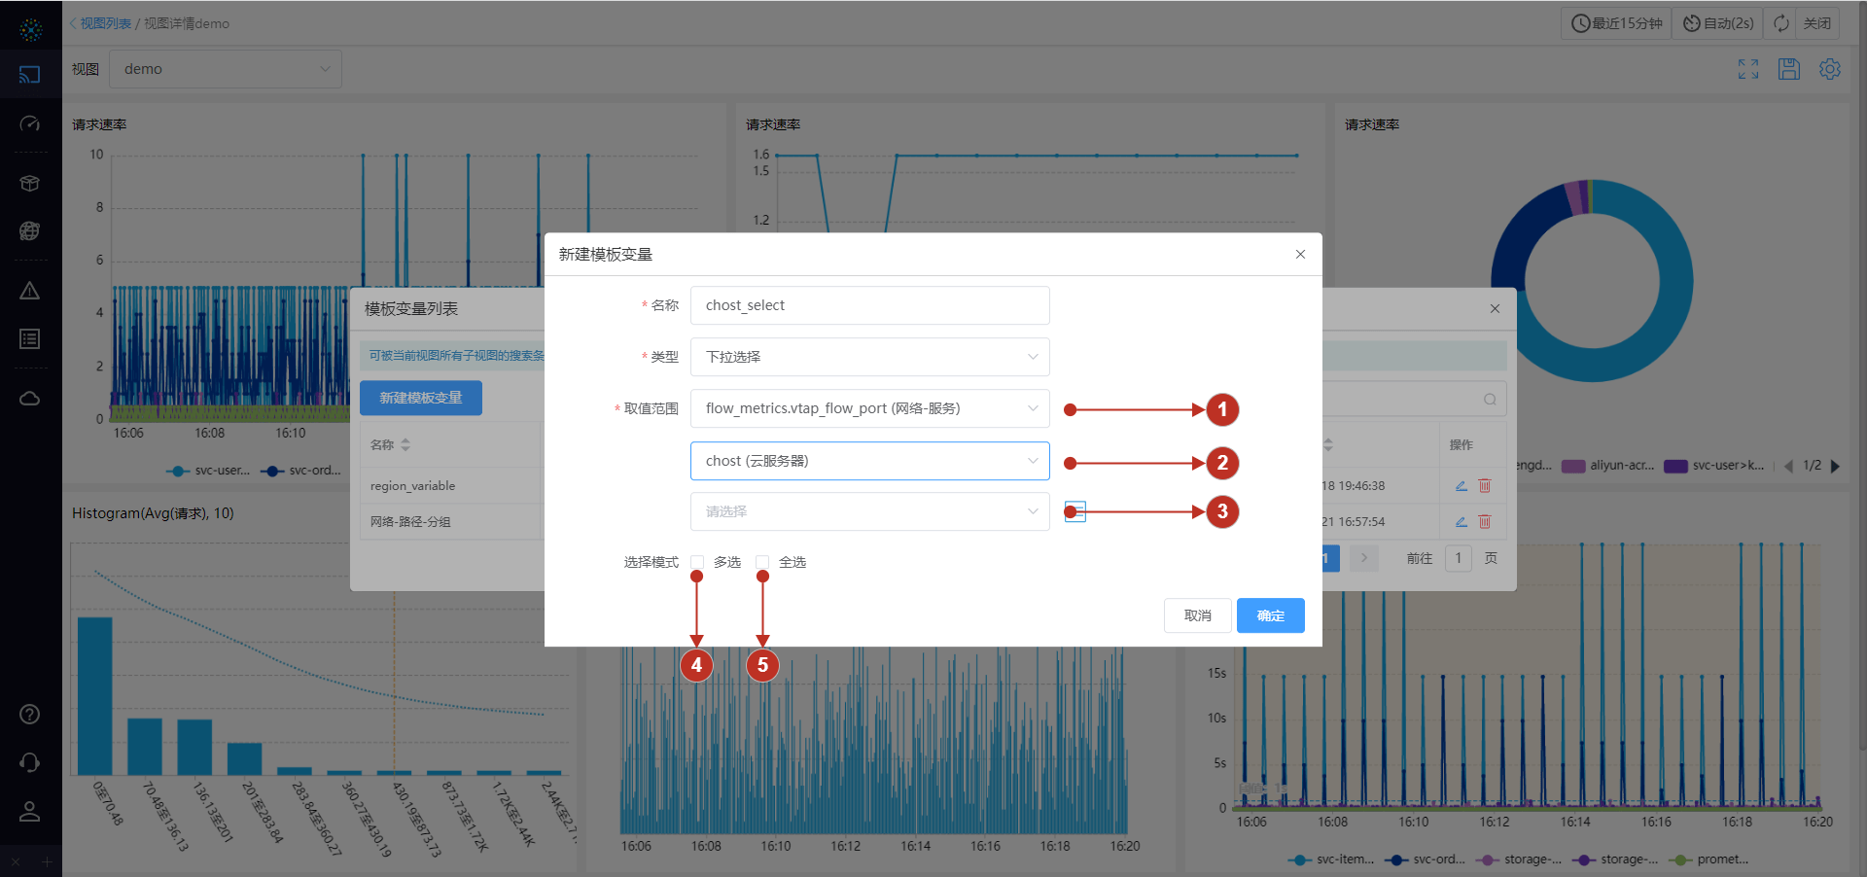Click the save view icon
The width and height of the screenshot is (1867, 877).
coord(1788,69)
